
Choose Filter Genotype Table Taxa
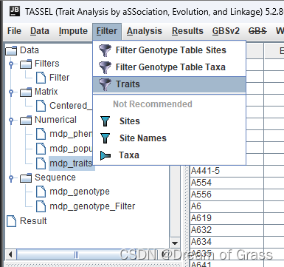pos(170,67)
